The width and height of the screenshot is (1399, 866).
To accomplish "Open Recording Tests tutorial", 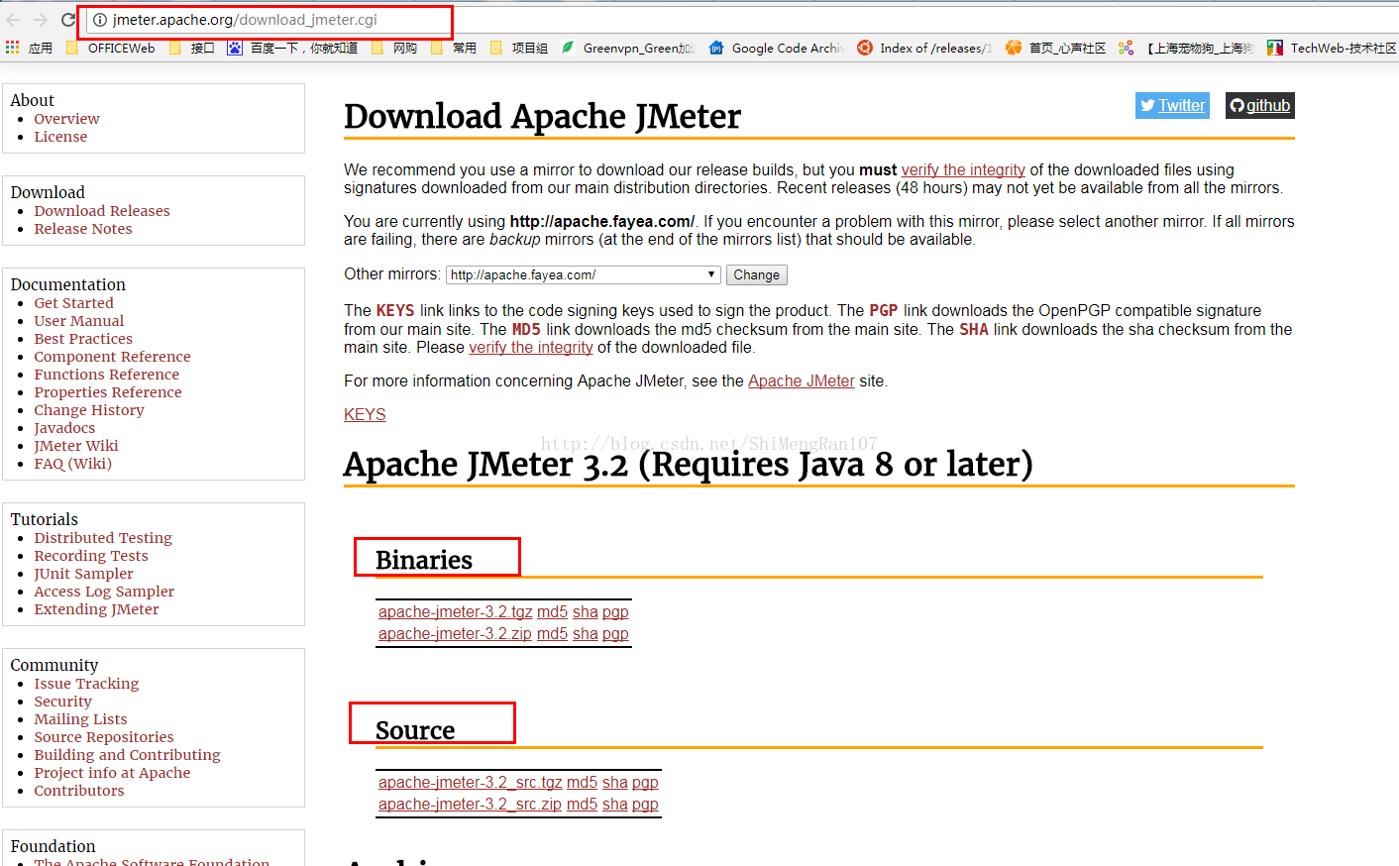I will coord(91,556).
